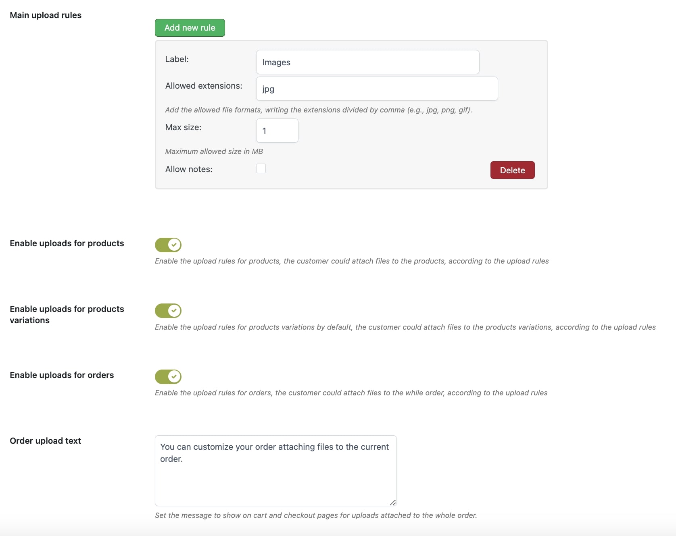Disable the Enable uploads for products toggle
Image resolution: width=676 pixels, height=536 pixels.
(x=168, y=245)
